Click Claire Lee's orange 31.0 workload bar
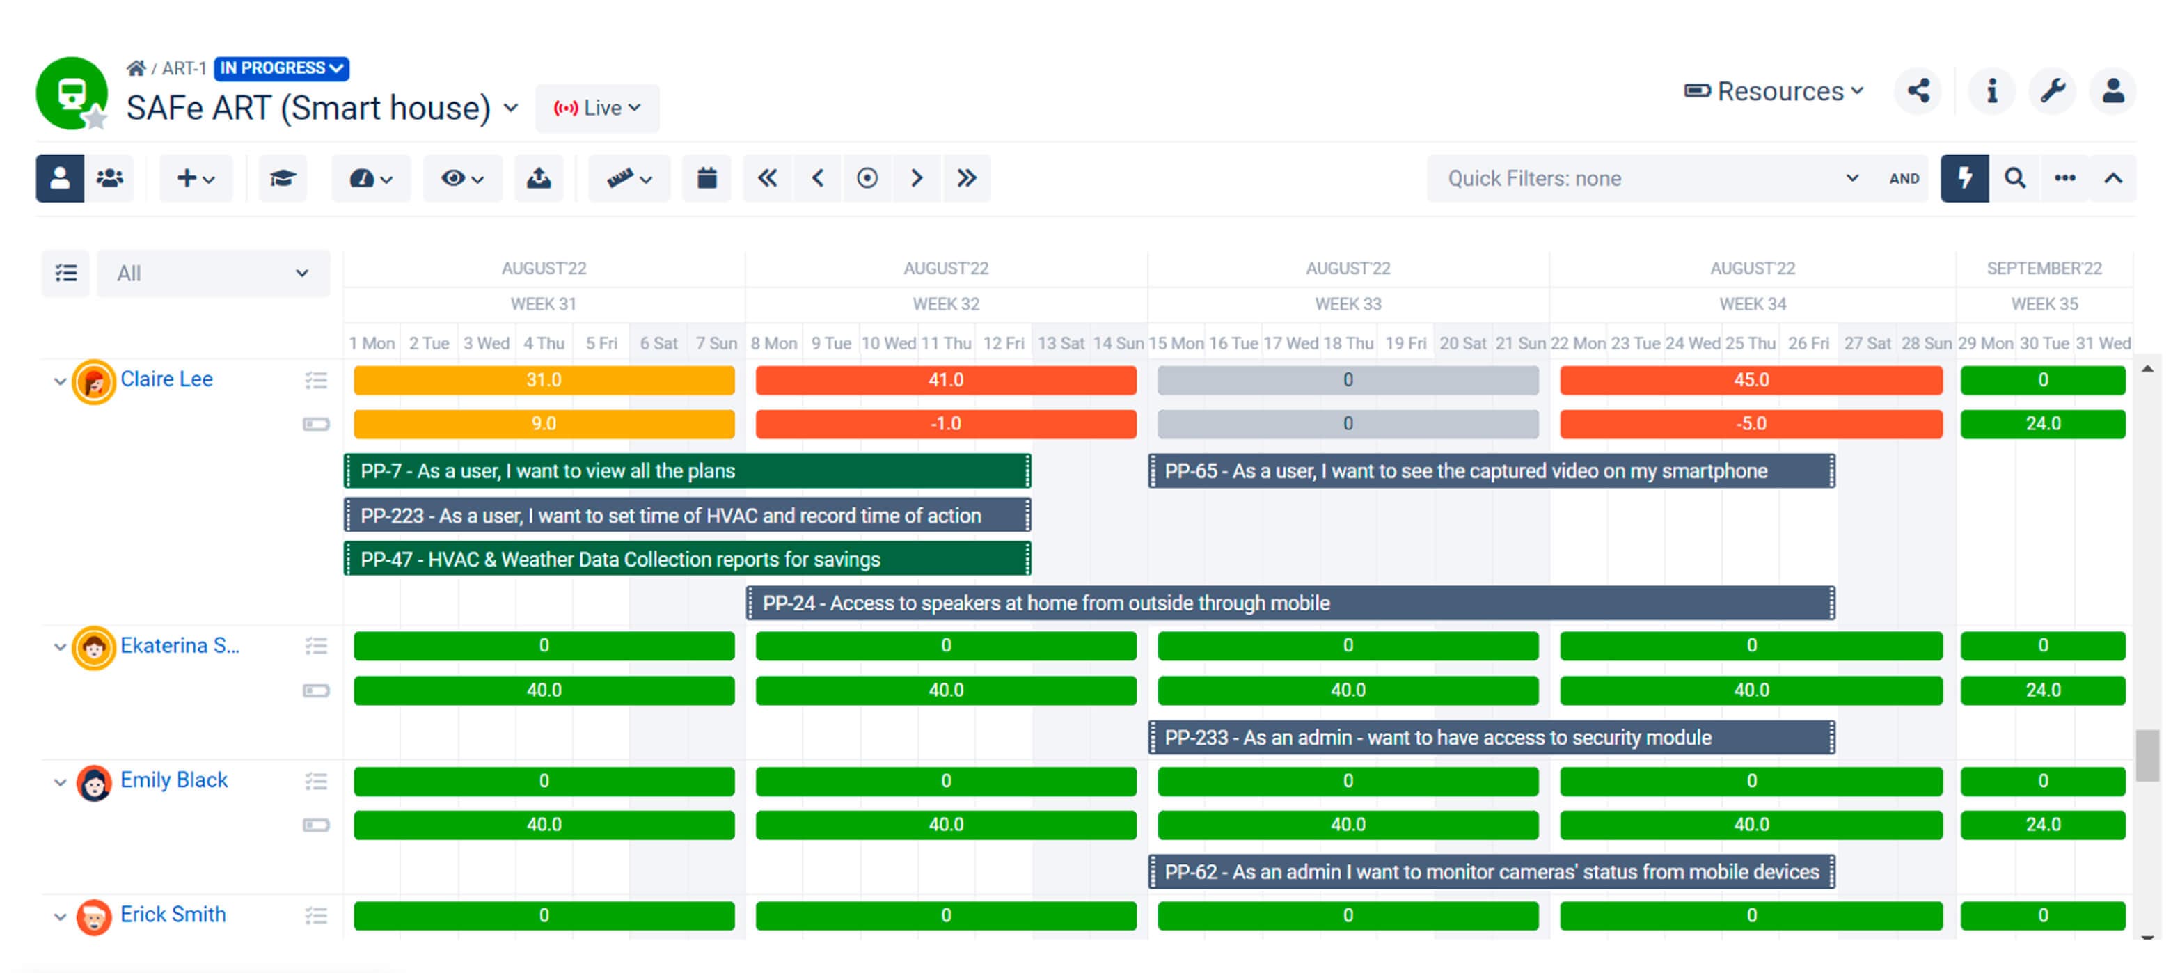 (544, 380)
